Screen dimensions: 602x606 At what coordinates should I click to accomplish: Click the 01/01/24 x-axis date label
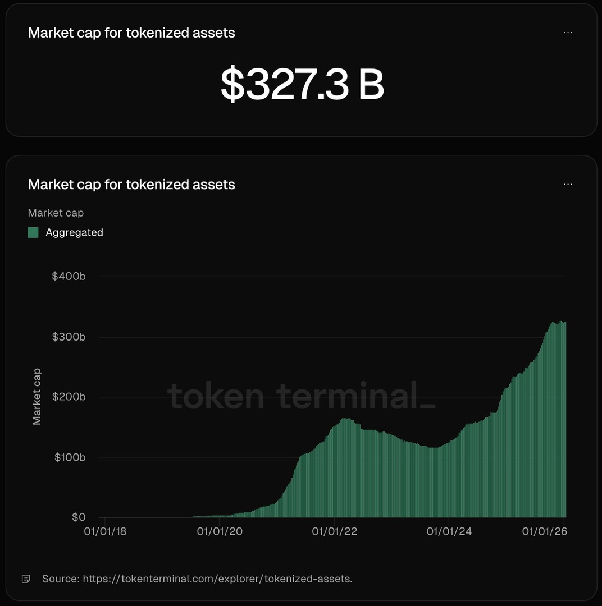point(449,531)
